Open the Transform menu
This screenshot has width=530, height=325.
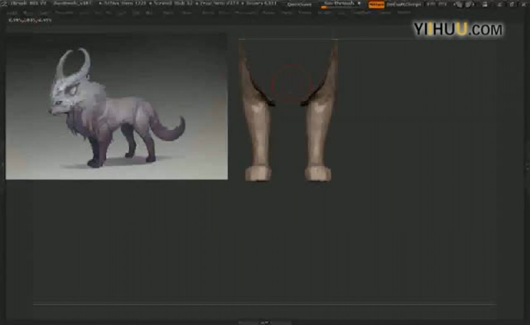point(361,13)
